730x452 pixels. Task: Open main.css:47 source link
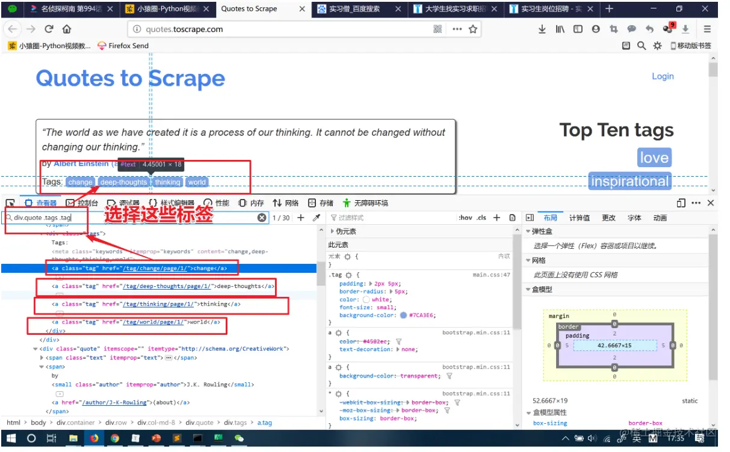pyautogui.click(x=492, y=275)
